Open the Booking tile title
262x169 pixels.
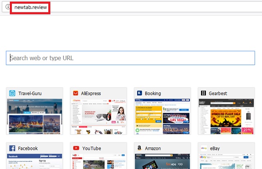[x=153, y=93]
